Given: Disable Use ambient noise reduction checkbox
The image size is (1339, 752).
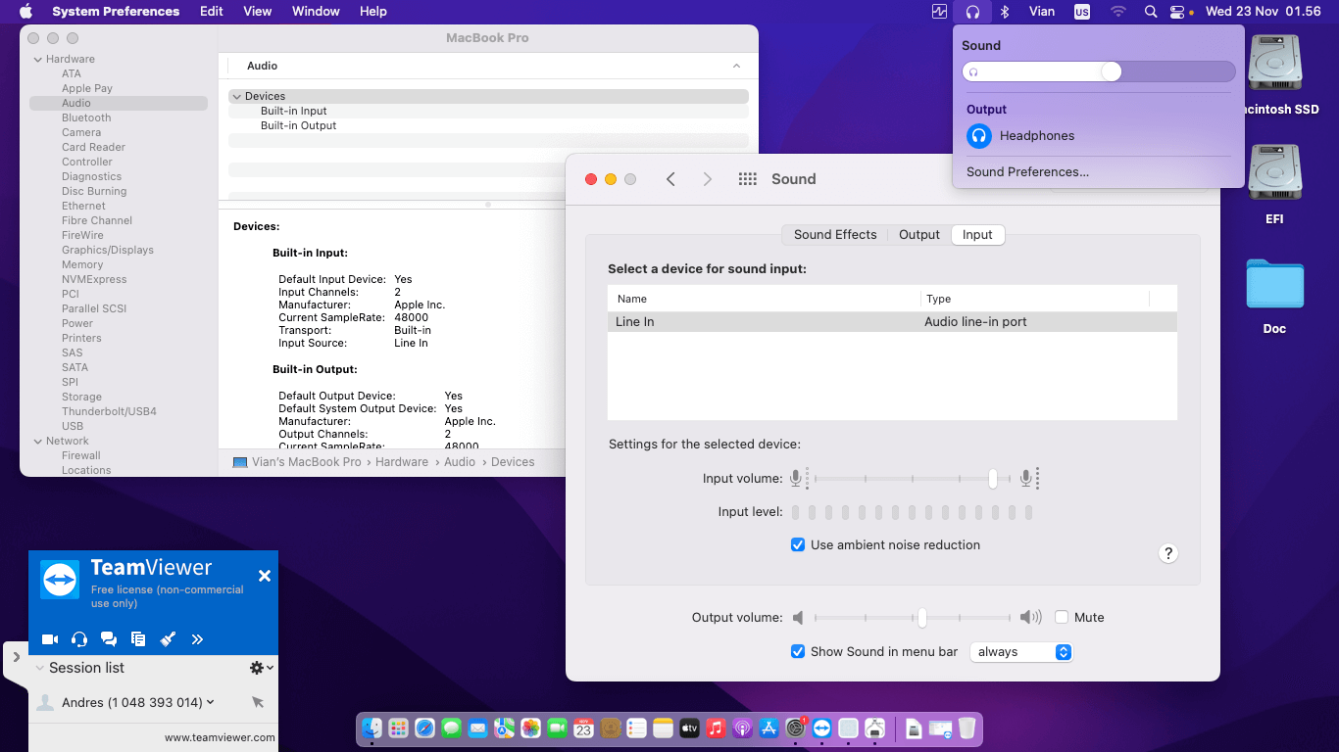Looking at the screenshot, I should pos(798,545).
